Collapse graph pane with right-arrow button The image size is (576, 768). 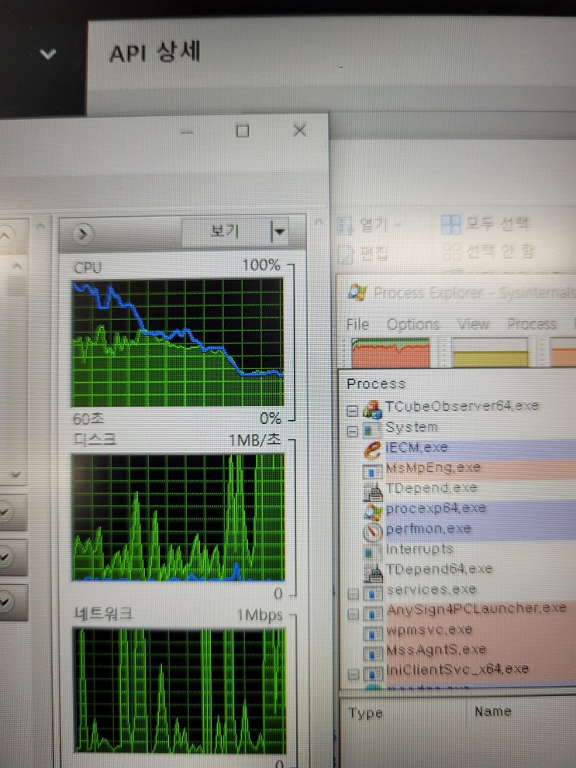coord(83,234)
